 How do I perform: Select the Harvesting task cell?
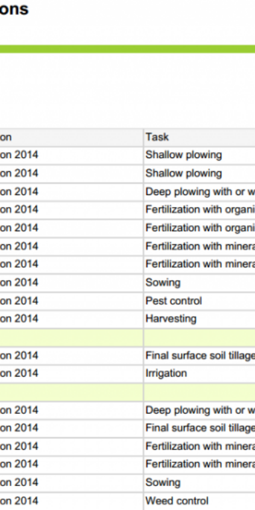point(199,319)
